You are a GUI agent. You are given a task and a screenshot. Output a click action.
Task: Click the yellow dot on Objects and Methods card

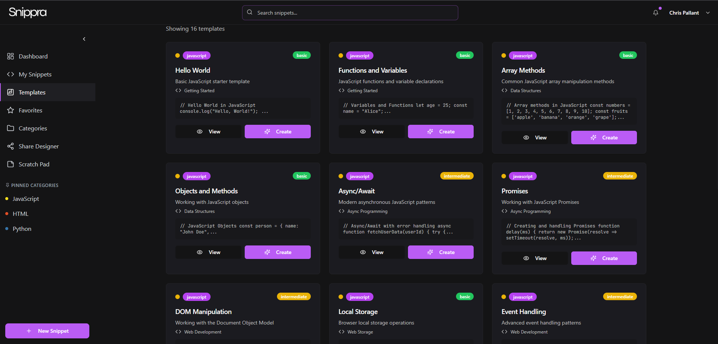(178, 176)
